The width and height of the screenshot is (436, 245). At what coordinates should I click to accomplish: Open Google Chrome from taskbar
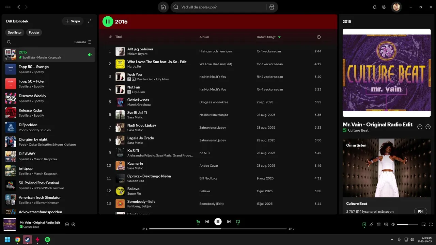(x=17, y=240)
